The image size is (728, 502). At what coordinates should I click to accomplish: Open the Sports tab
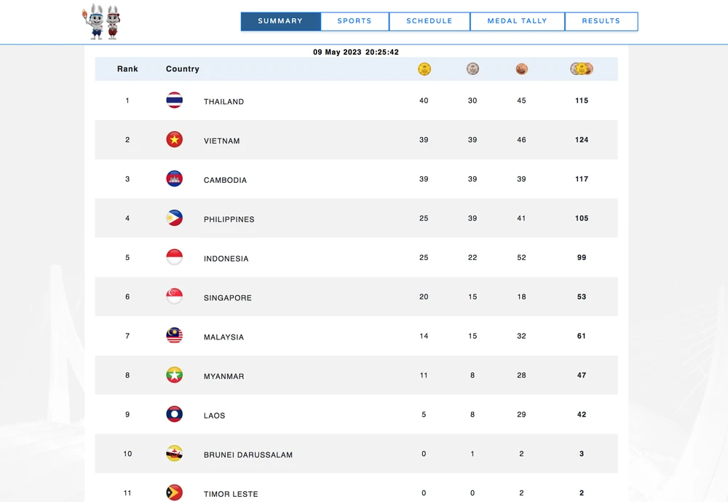[355, 21]
